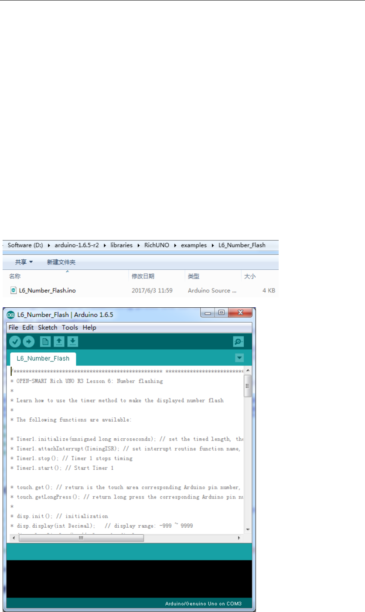The height and width of the screenshot is (612, 365).
Task: Expand the arrow after Software (D:)
Action: pyautogui.click(x=49, y=245)
